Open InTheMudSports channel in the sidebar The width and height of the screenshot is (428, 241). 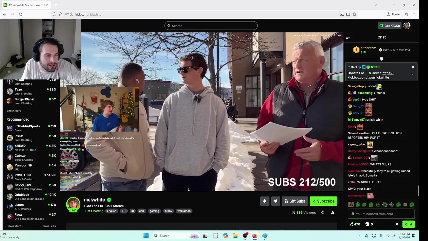pos(31,128)
